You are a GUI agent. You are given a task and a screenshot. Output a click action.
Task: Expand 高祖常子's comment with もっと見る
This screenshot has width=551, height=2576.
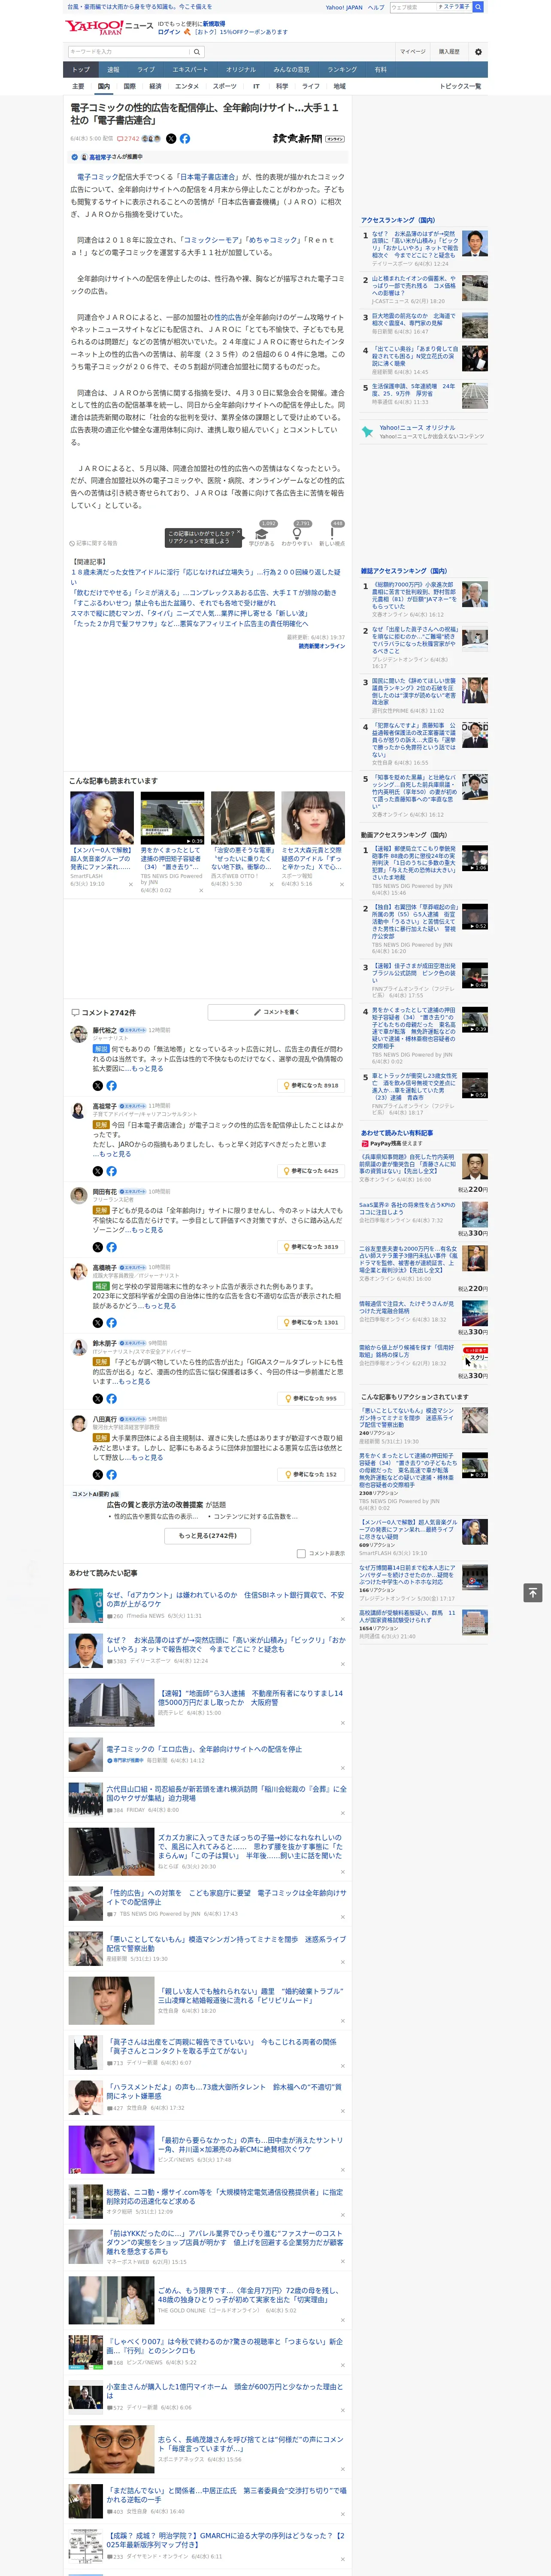pyautogui.click(x=116, y=1154)
